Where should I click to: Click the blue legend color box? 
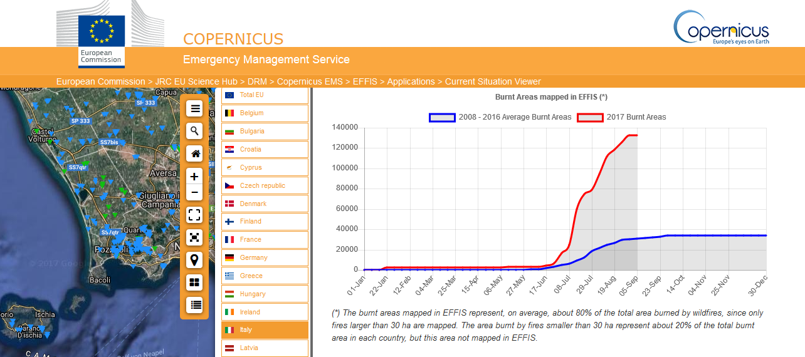click(442, 117)
